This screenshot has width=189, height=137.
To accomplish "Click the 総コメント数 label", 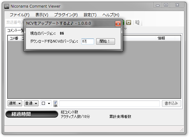I will point(69,112).
